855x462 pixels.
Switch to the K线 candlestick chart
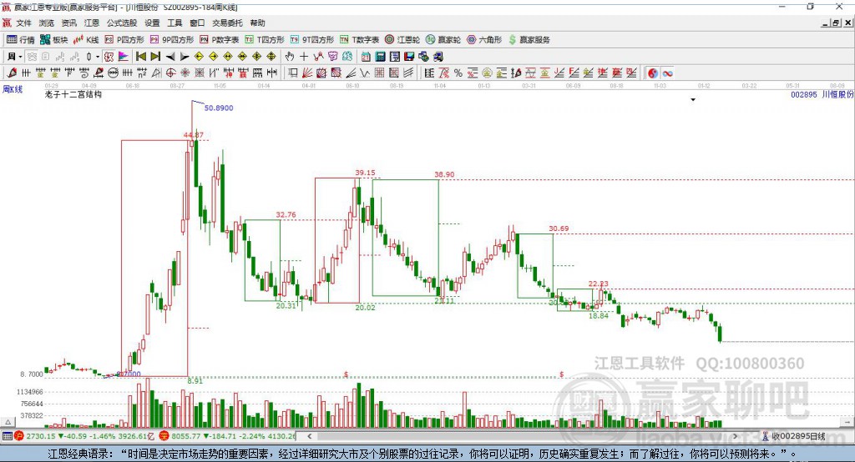coord(86,40)
